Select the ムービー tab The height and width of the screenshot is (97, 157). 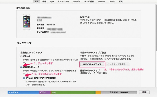[77, 2]
